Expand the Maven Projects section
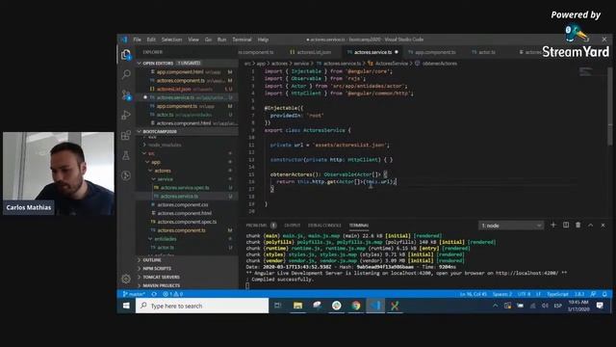 pos(161,285)
